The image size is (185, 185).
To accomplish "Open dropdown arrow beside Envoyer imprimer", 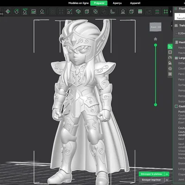I will click(x=167, y=180).
